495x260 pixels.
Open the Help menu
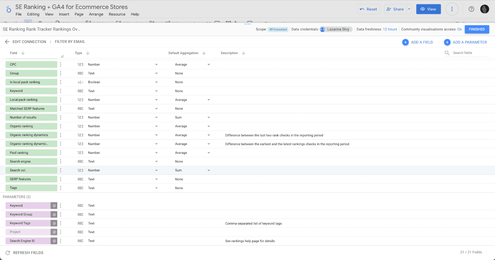135,14
